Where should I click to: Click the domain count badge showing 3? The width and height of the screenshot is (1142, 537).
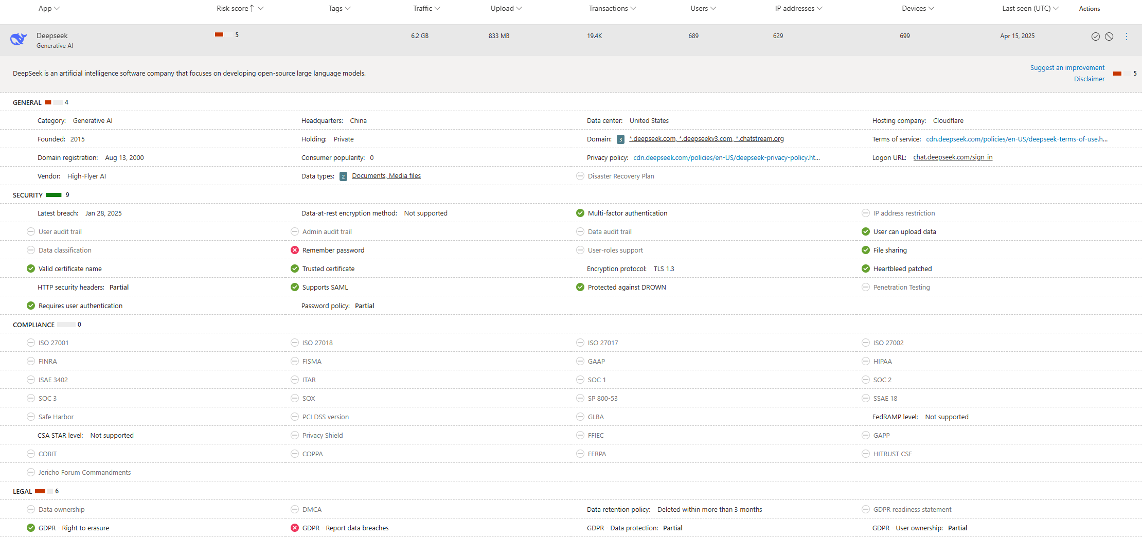click(620, 139)
